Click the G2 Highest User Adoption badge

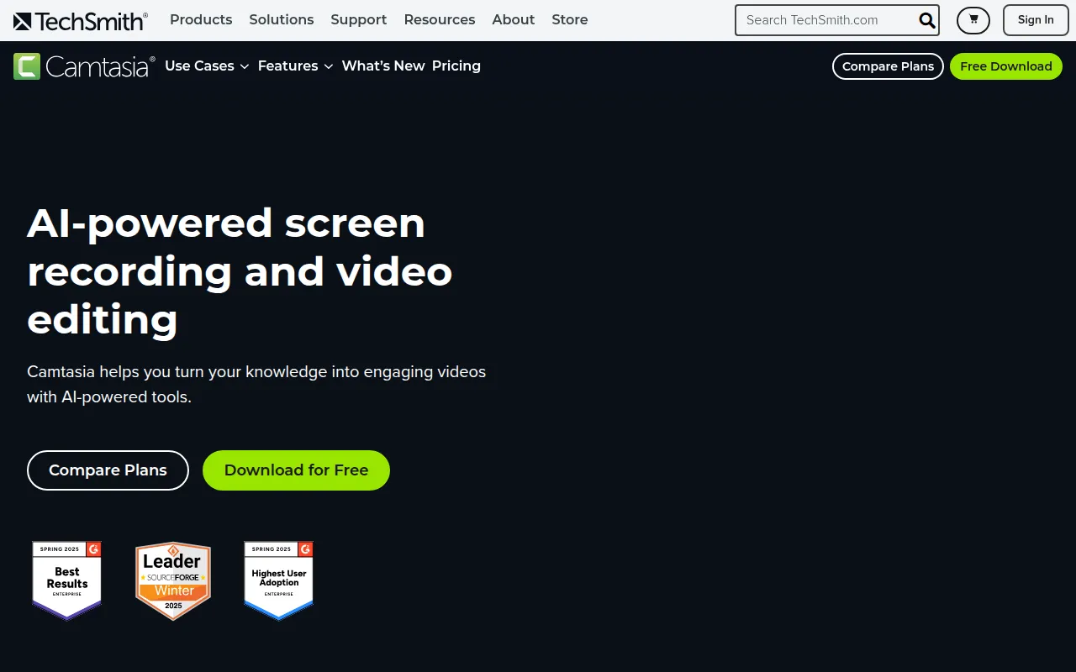[x=277, y=580]
